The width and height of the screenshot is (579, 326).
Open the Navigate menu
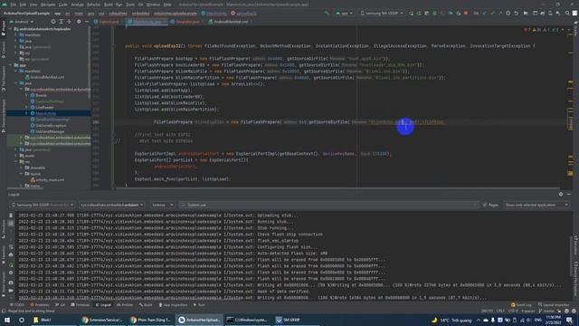(x=48, y=5)
